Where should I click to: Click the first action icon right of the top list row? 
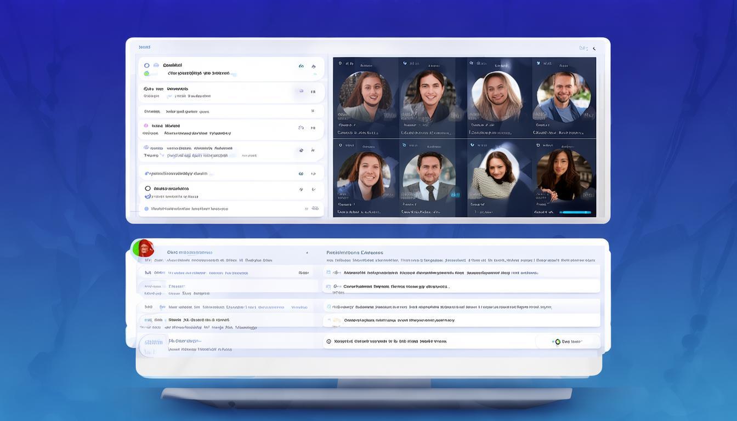(x=301, y=66)
